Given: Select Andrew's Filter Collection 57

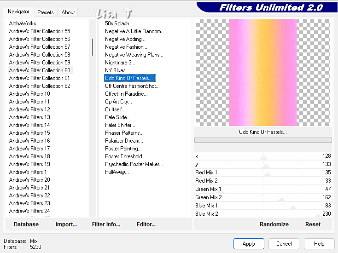Looking at the screenshot, I should pyautogui.click(x=40, y=47).
